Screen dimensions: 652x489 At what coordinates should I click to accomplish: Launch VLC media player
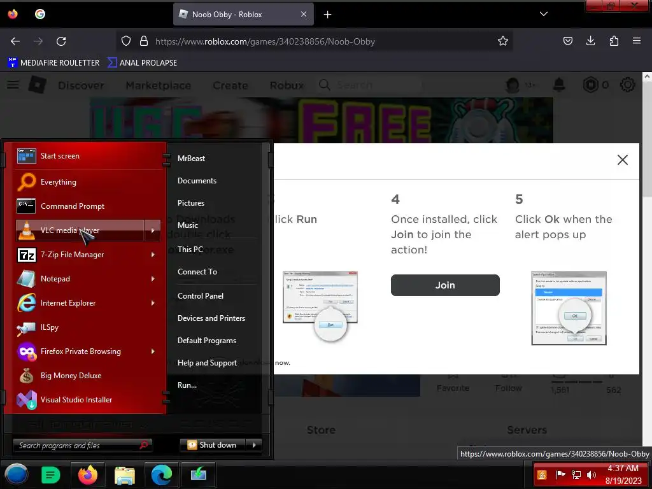point(80,230)
